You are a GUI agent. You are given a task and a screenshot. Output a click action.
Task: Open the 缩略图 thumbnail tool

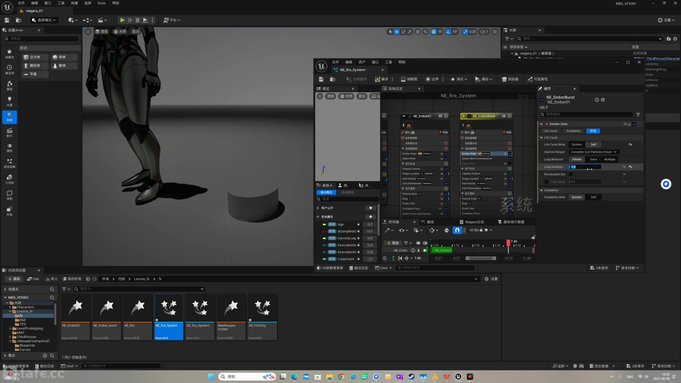pyautogui.click(x=409, y=79)
